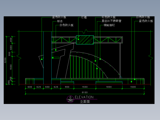Select the 白色防火板 label below 标志
Image resolution: width=160 pixels, height=120 pixels.
[x=66, y=25]
